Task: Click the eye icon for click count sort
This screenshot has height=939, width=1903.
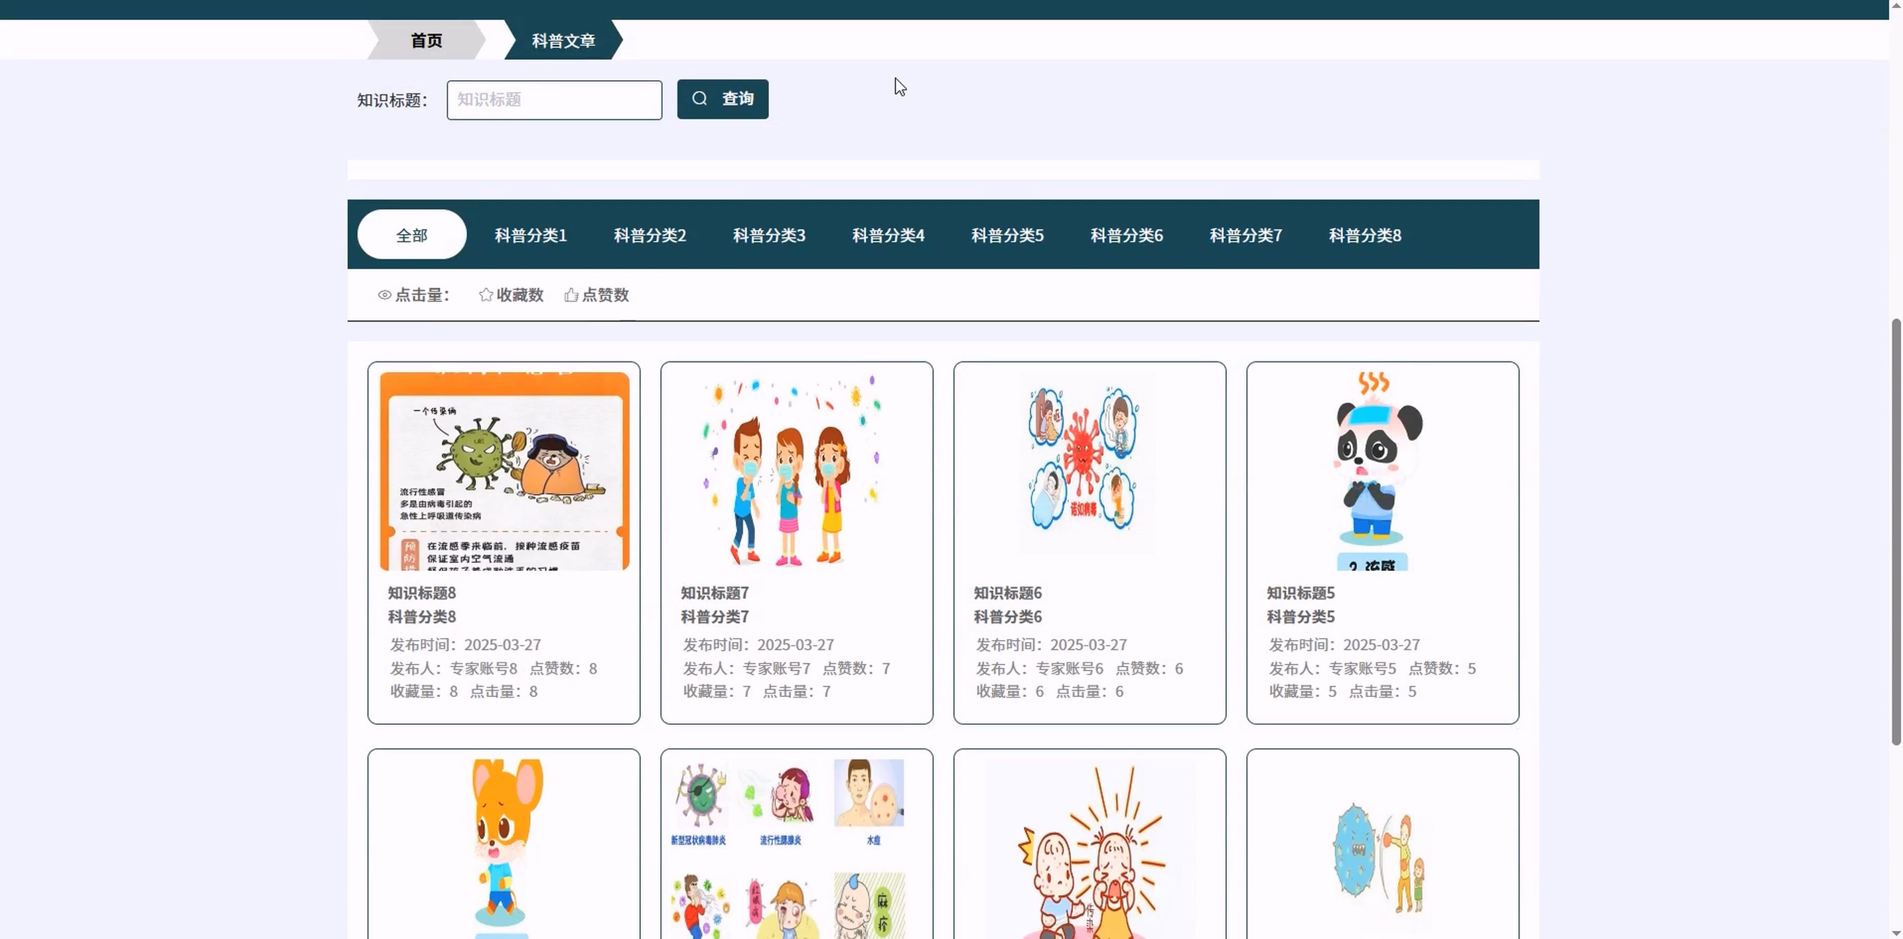Action: (x=384, y=295)
